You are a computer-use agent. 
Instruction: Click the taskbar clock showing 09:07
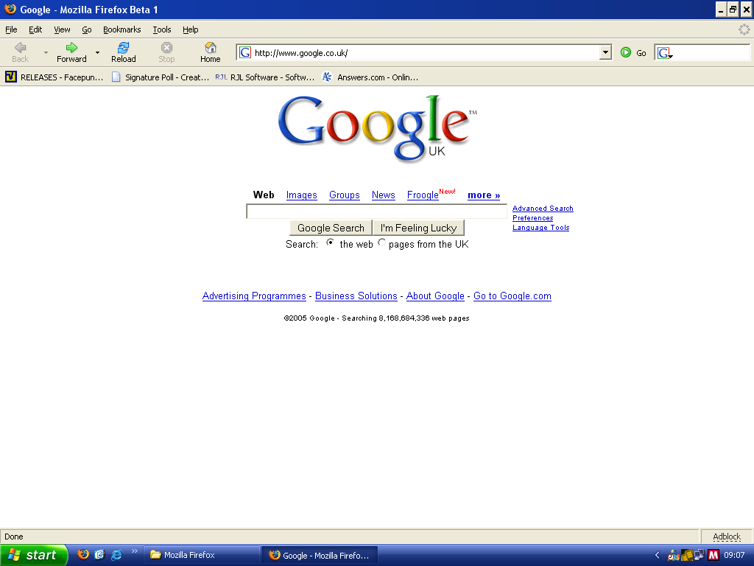click(734, 555)
